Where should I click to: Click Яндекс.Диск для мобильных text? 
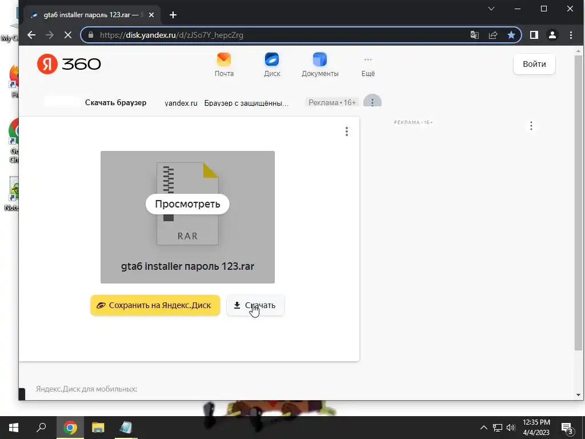87,389
